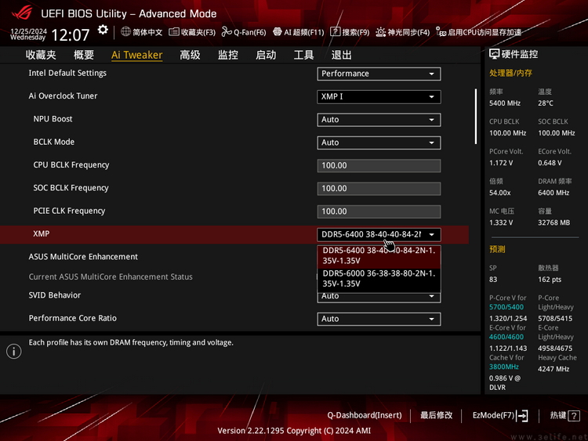588x441 pixels.
Task: Click the 32768 MB capacity value
Action: click(554, 222)
